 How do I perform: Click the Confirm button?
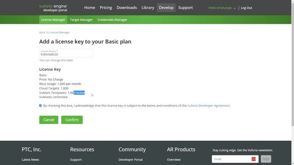(x=72, y=120)
